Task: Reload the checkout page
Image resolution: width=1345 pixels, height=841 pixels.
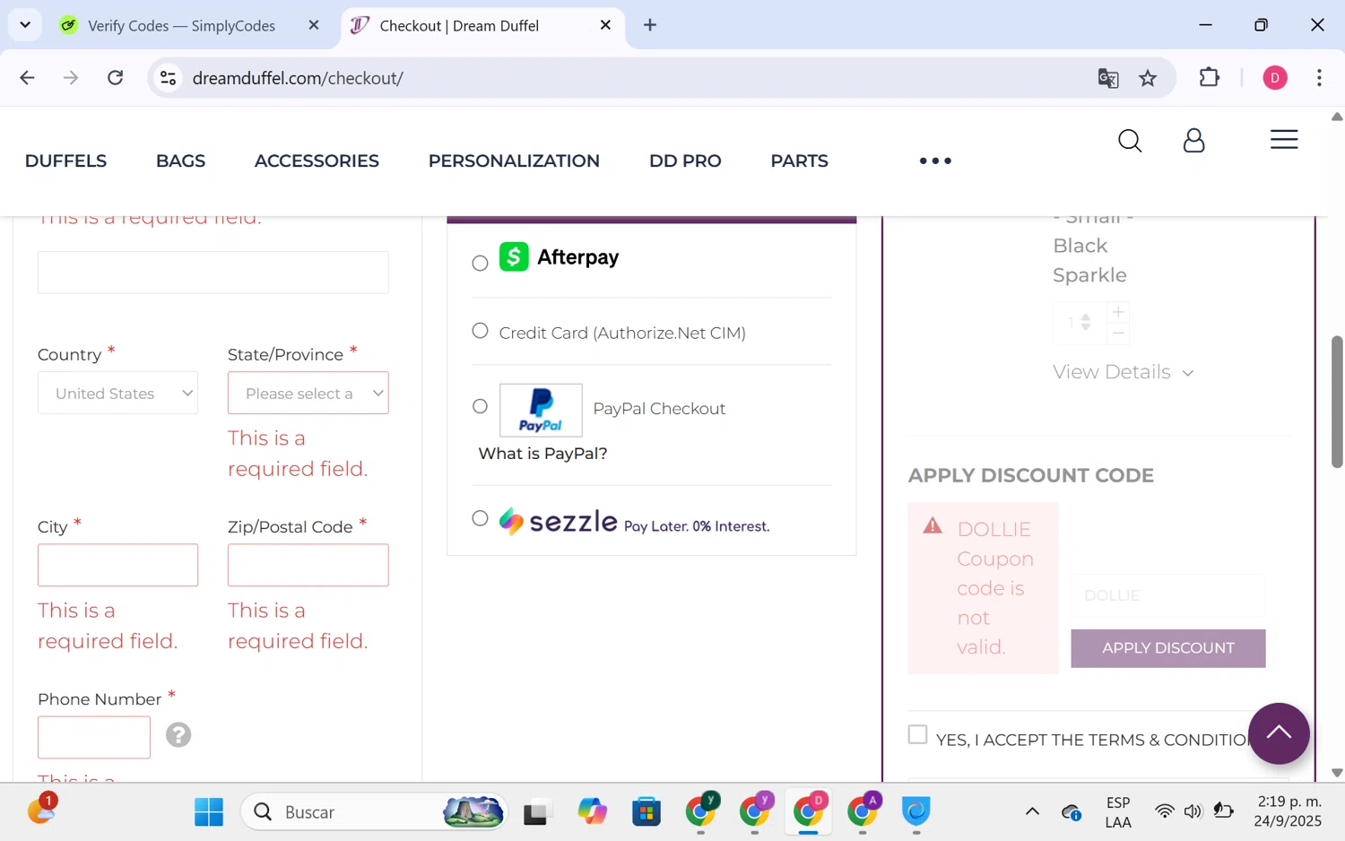Action: tap(116, 78)
